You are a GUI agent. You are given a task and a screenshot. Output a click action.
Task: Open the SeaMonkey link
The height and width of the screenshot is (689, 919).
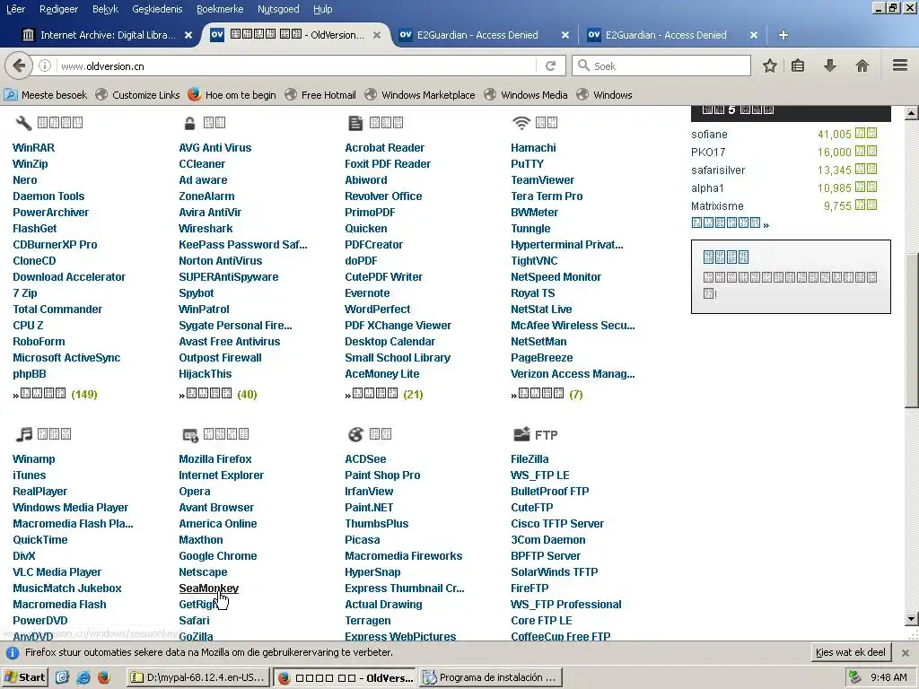click(x=208, y=589)
